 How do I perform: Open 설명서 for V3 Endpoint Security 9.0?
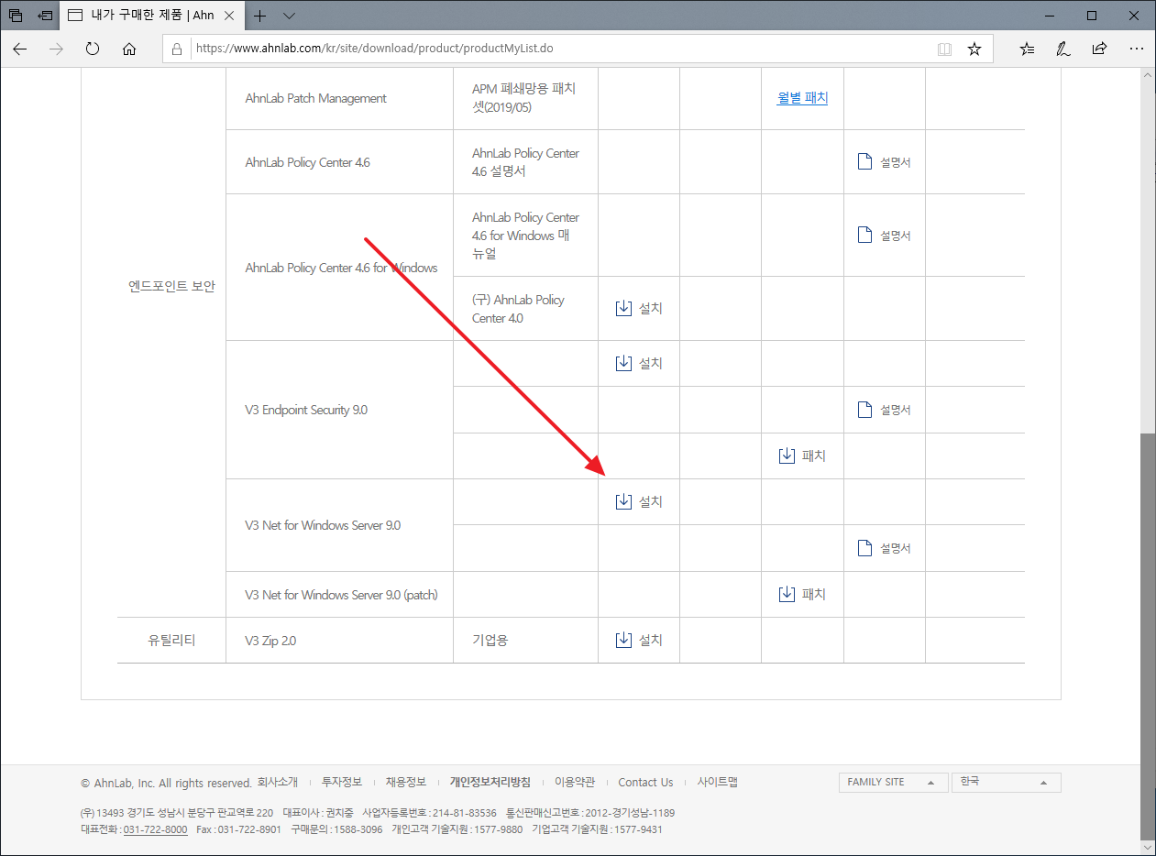(885, 410)
